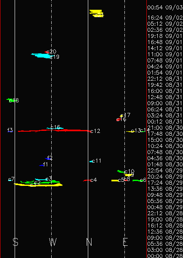Select the yellow c21 event at top
183x258 pixels.
click(97, 13)
